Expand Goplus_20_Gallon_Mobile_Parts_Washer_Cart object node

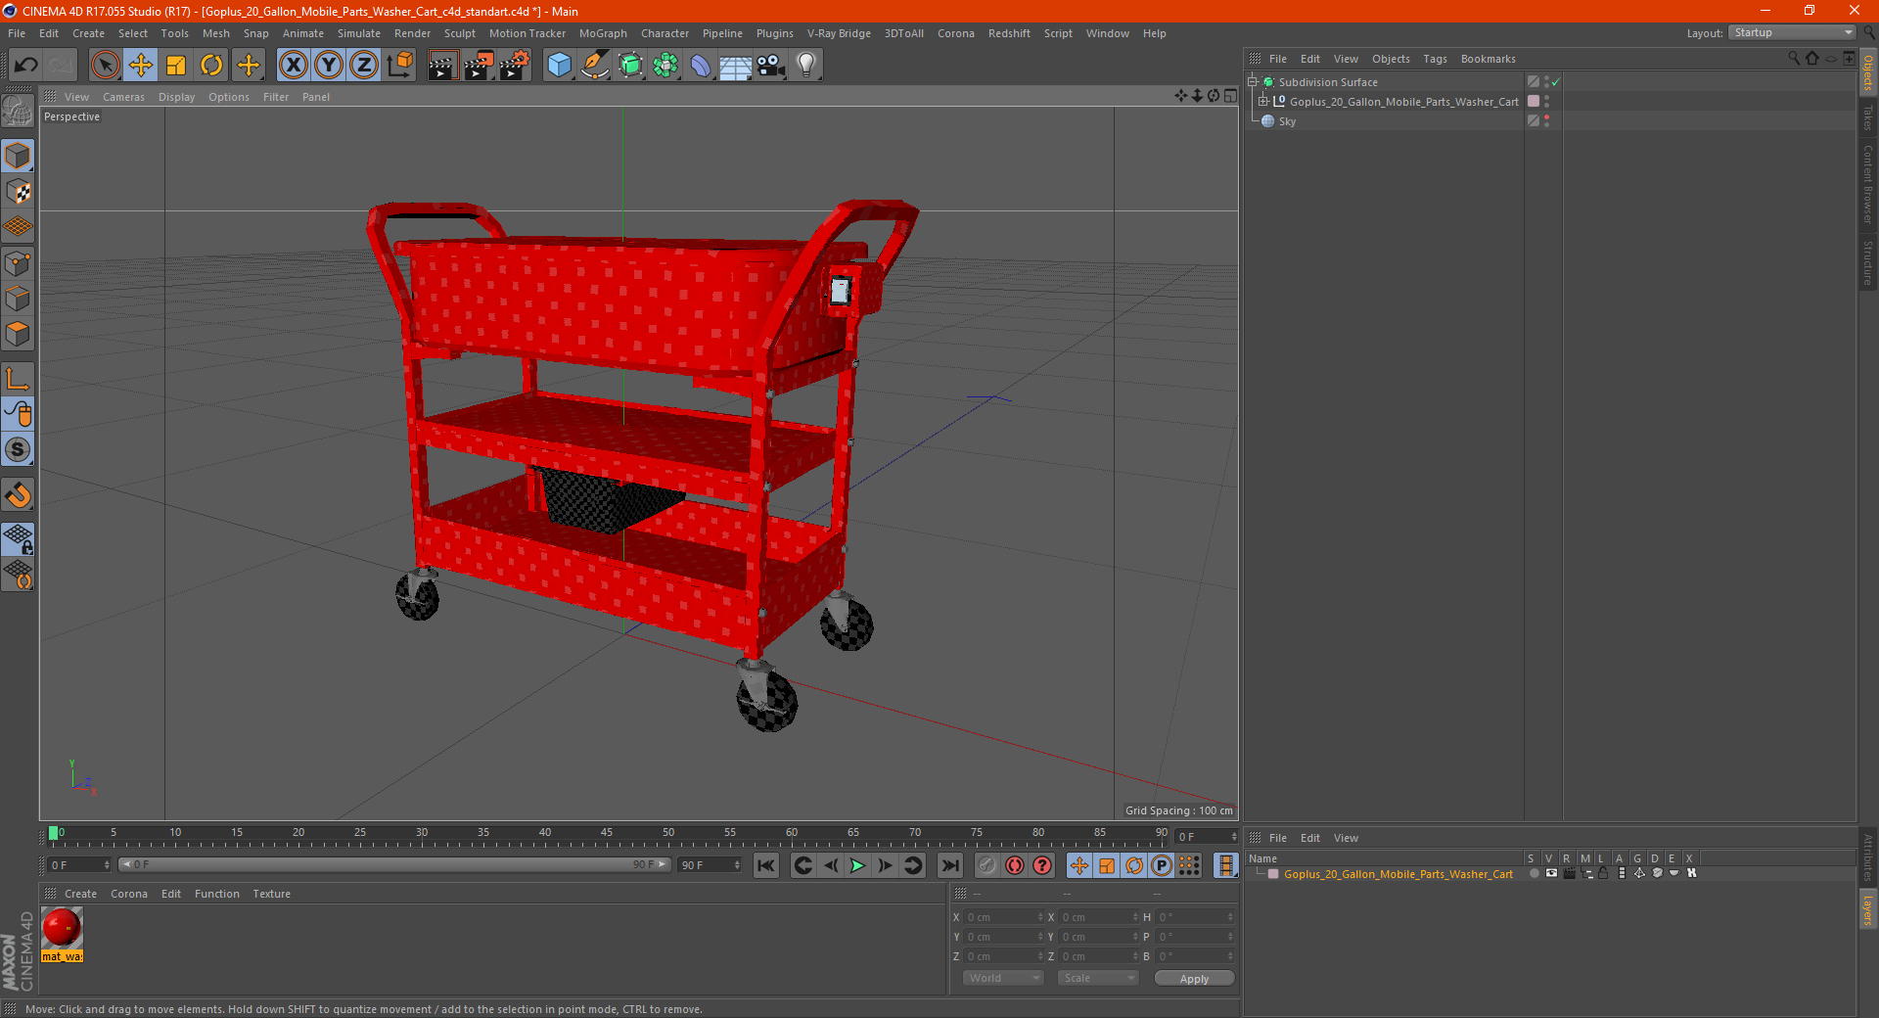click(x=1263, y=102)
